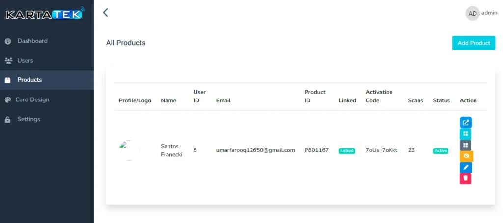Viewport: 503px width, 223px height.
Task: Click the blue open-link action icon
Action: pos(465,123)
